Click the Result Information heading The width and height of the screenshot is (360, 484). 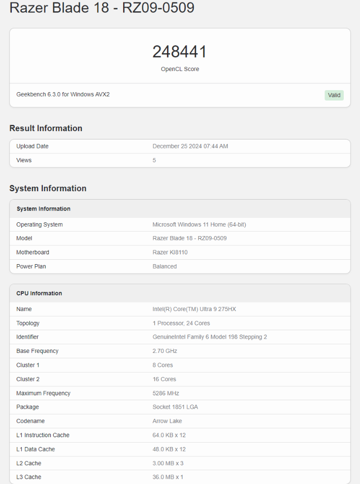pos(46,128)
